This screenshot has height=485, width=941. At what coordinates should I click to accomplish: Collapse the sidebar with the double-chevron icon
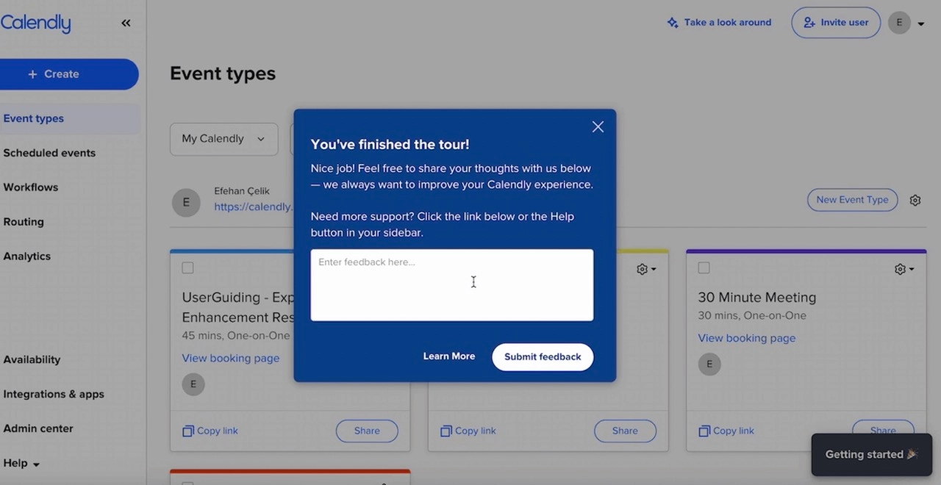pos(125,23)
